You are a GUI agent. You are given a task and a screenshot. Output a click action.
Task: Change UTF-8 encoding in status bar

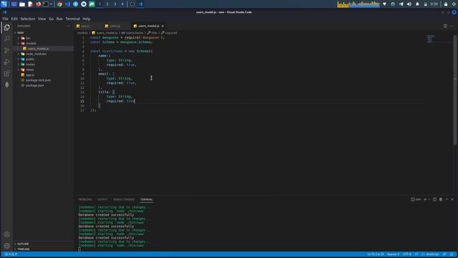[407, 254]
